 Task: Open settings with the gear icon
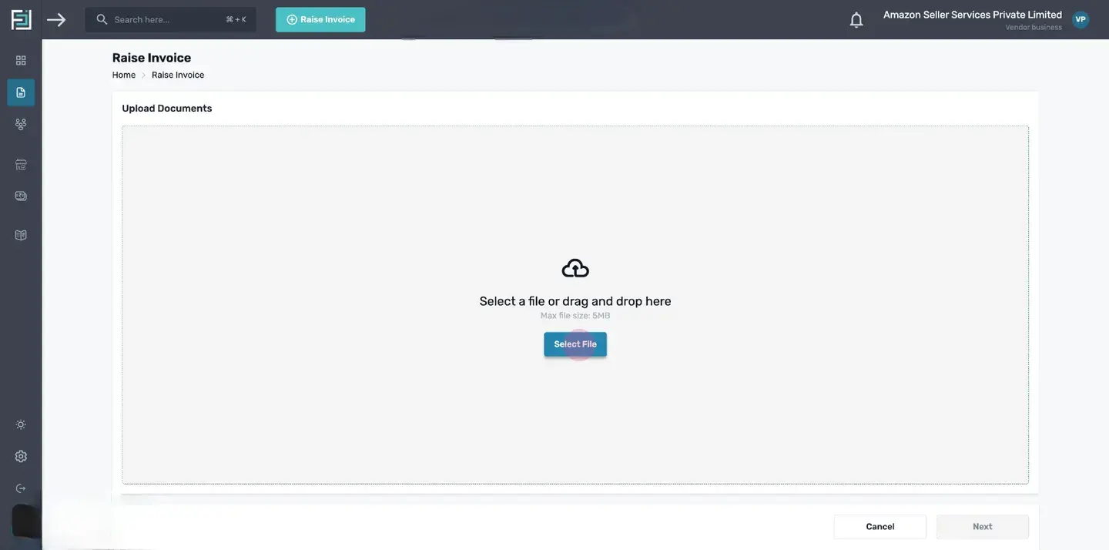(21, 456)
